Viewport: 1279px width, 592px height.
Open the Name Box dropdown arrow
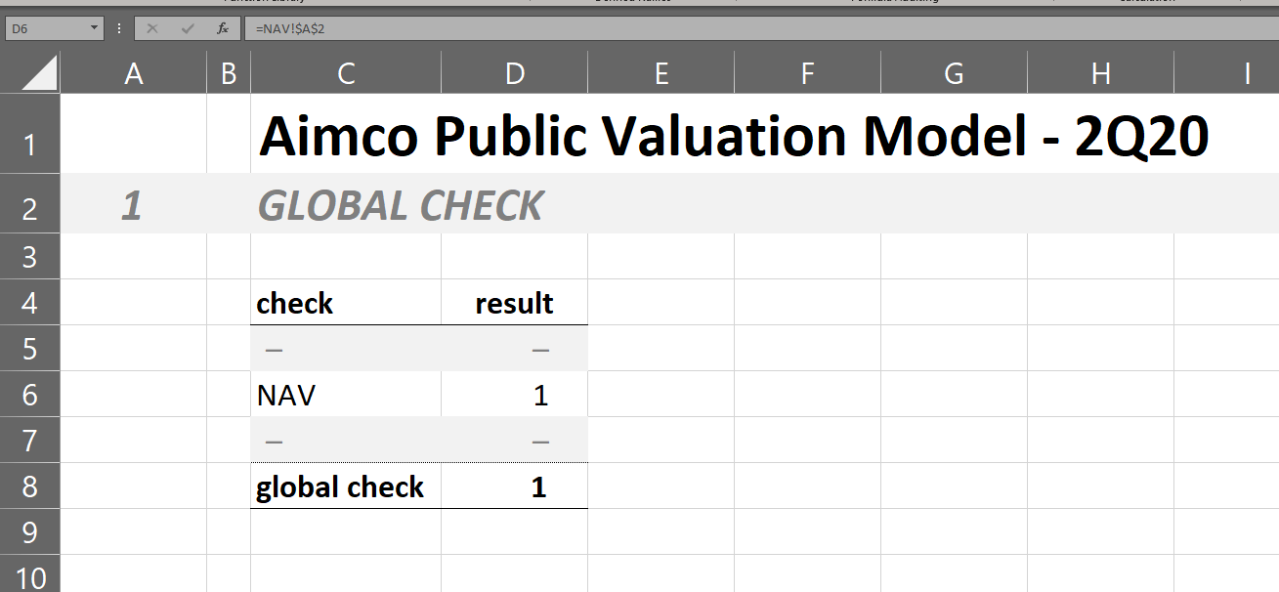pos(95,29)
